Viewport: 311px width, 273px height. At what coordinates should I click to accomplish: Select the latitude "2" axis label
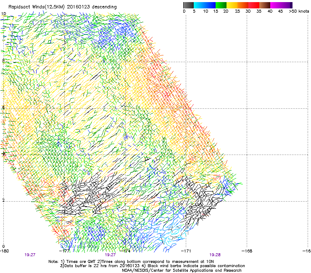point(3,200)
